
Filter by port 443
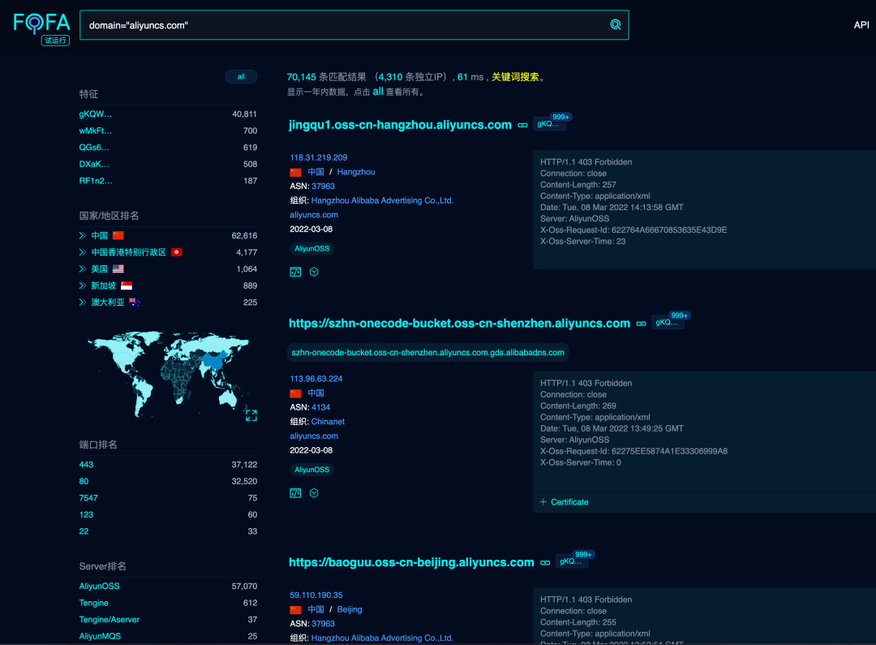86,465
